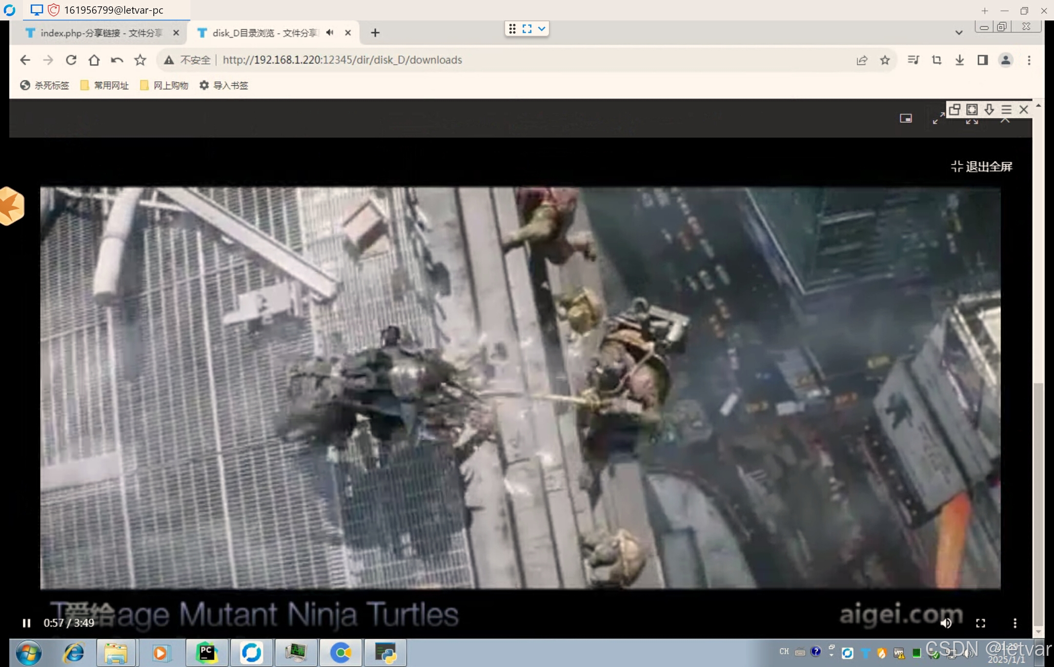Click the undo arrow in the toolbar

click(x=117, y=60)
